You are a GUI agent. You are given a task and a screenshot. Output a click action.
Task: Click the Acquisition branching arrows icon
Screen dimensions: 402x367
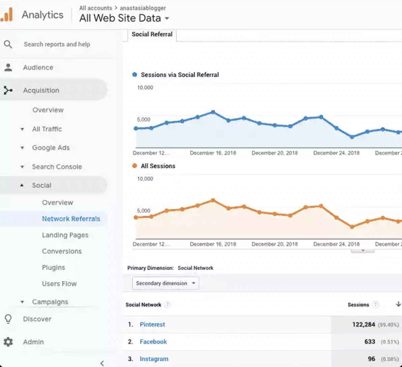pos(8,90)
